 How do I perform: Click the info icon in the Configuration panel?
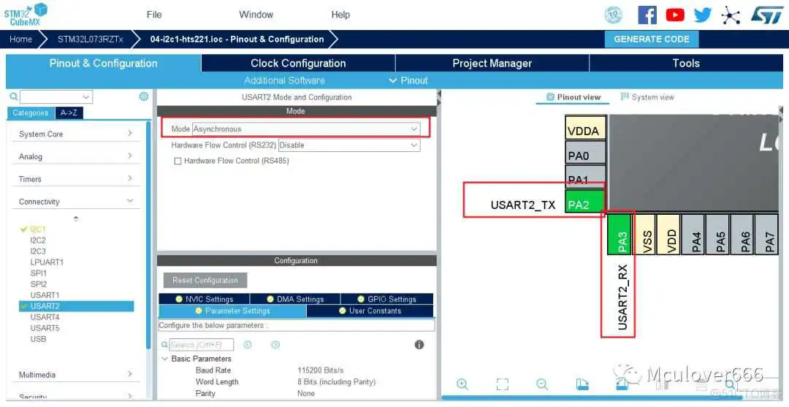coord(419,344)
